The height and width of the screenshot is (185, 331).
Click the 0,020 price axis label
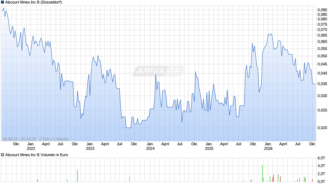click(x=322, y=128)
